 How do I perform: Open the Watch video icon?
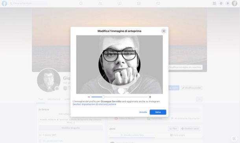tap(119, 4)
